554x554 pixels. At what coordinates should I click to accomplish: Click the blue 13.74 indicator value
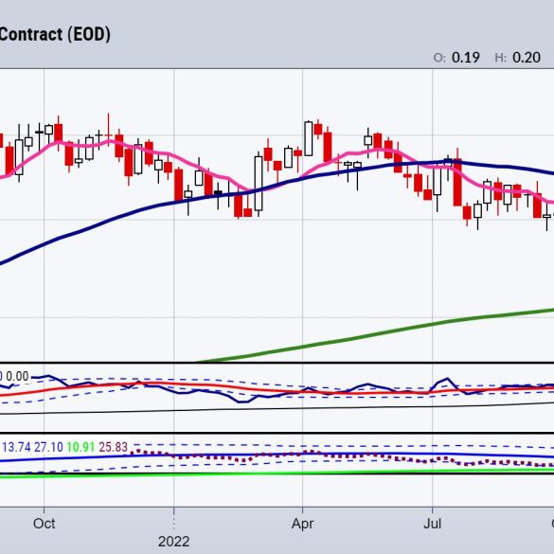(x=16, y=447)
